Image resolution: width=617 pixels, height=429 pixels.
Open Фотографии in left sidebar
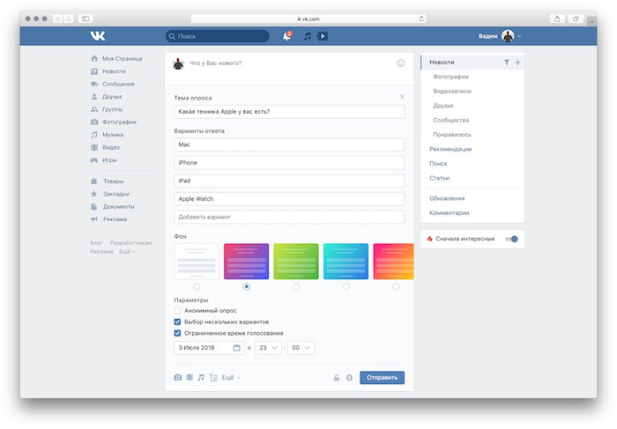pyautogui.click(x=114, y=122)
